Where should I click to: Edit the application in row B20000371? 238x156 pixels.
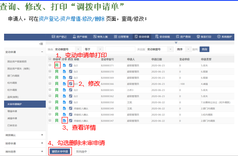coord(71,65)
